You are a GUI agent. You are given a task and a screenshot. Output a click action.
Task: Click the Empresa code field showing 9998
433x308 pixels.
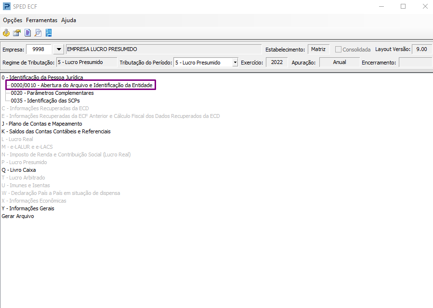pyautogui.click(x=39, y=50)
